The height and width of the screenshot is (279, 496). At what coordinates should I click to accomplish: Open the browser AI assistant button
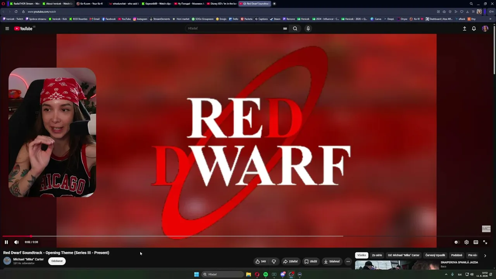click(x=491, y=12)
